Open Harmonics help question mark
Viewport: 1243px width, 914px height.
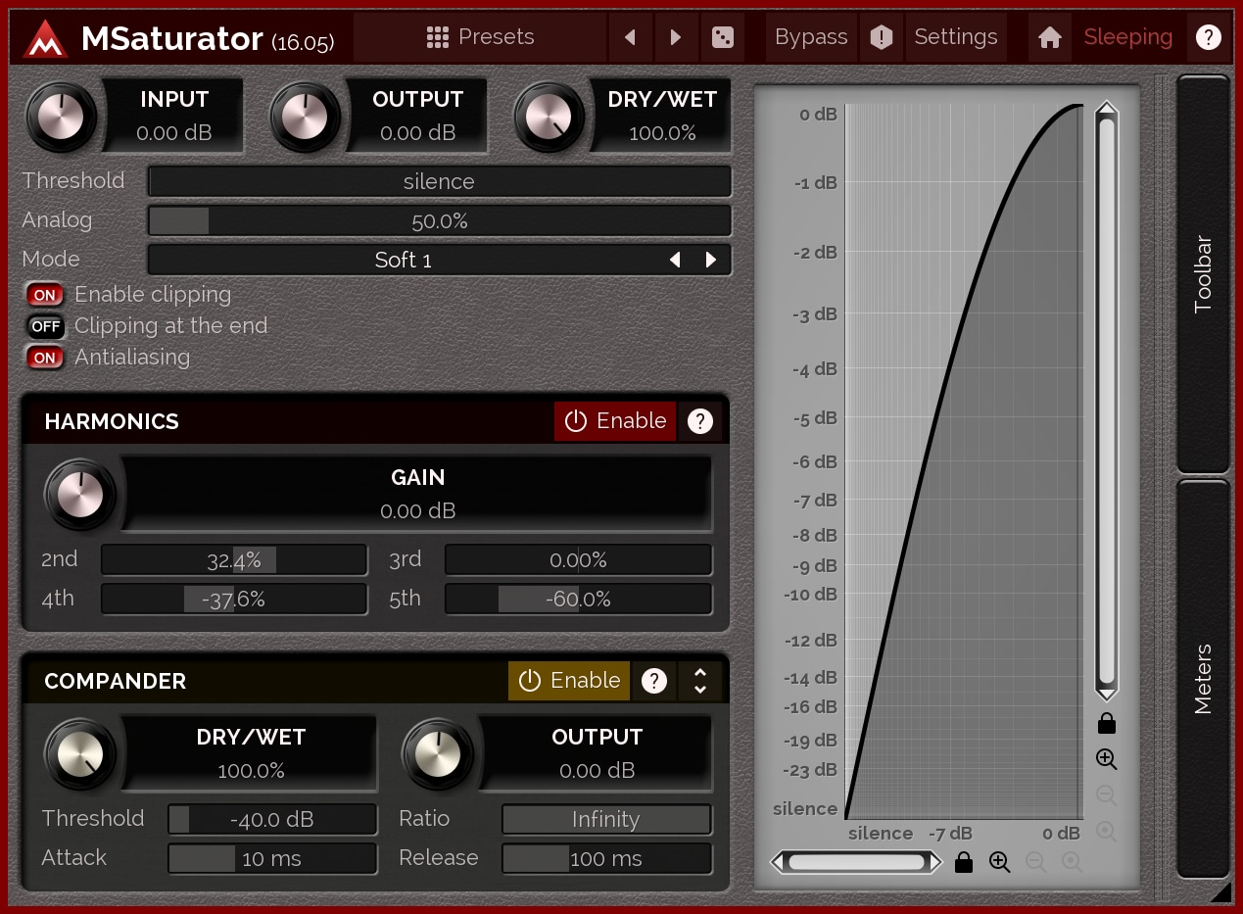click(699, 421)
